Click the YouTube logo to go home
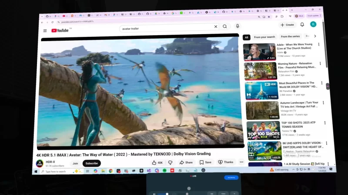This screenshot has height=195, width=348. coord(60,30)
